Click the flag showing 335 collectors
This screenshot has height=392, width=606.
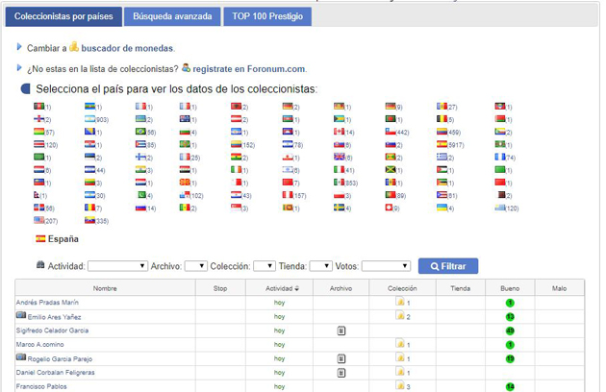click(89, 220)
